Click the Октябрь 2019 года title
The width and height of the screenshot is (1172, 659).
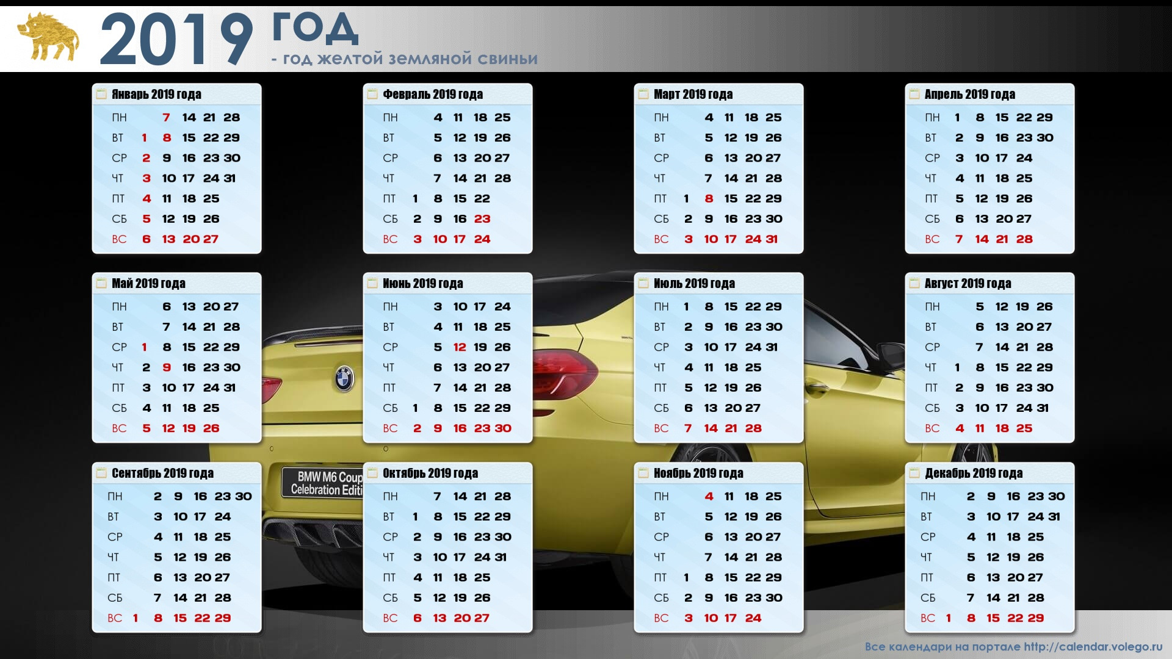point(430,473)
